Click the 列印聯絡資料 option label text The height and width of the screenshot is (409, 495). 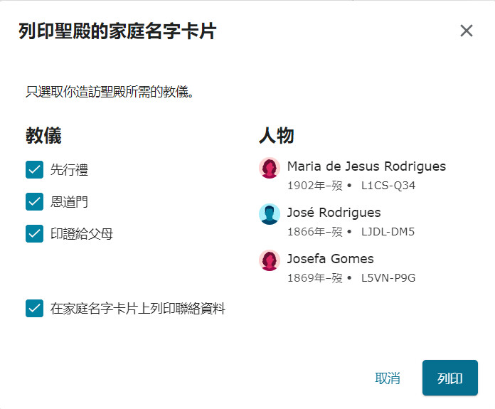pos(138,309)
